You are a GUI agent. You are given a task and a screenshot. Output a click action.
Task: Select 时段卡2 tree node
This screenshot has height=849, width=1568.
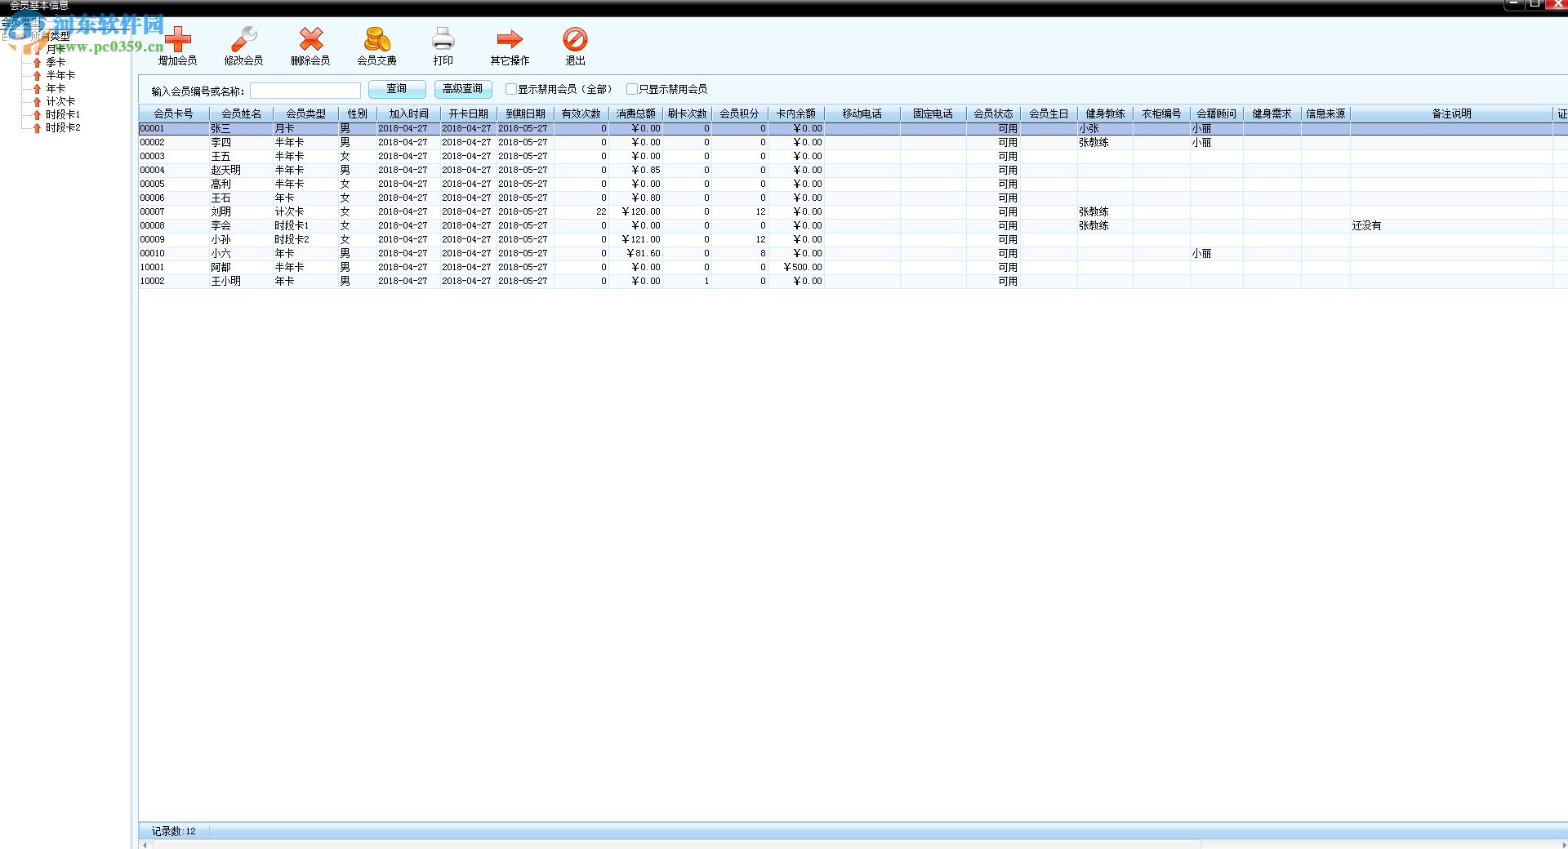click(63, 127)
